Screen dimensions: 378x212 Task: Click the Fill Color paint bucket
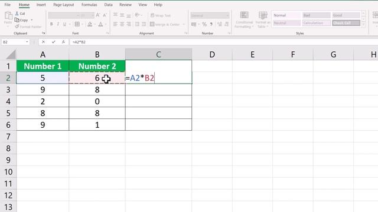coord(90,24)
